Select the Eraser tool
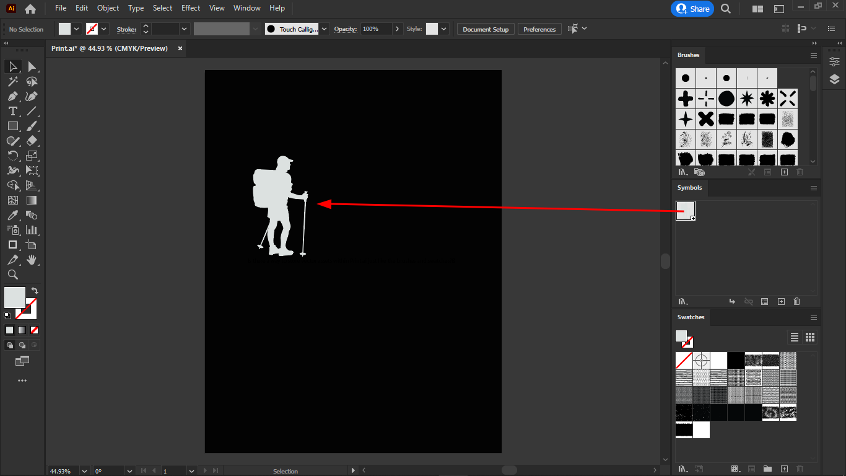 tap(32, 141)
